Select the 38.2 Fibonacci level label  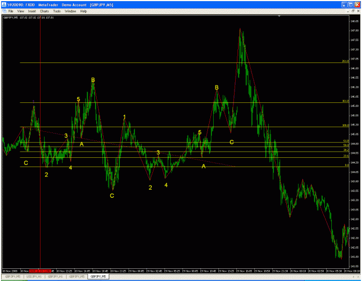tap(346, 150)
